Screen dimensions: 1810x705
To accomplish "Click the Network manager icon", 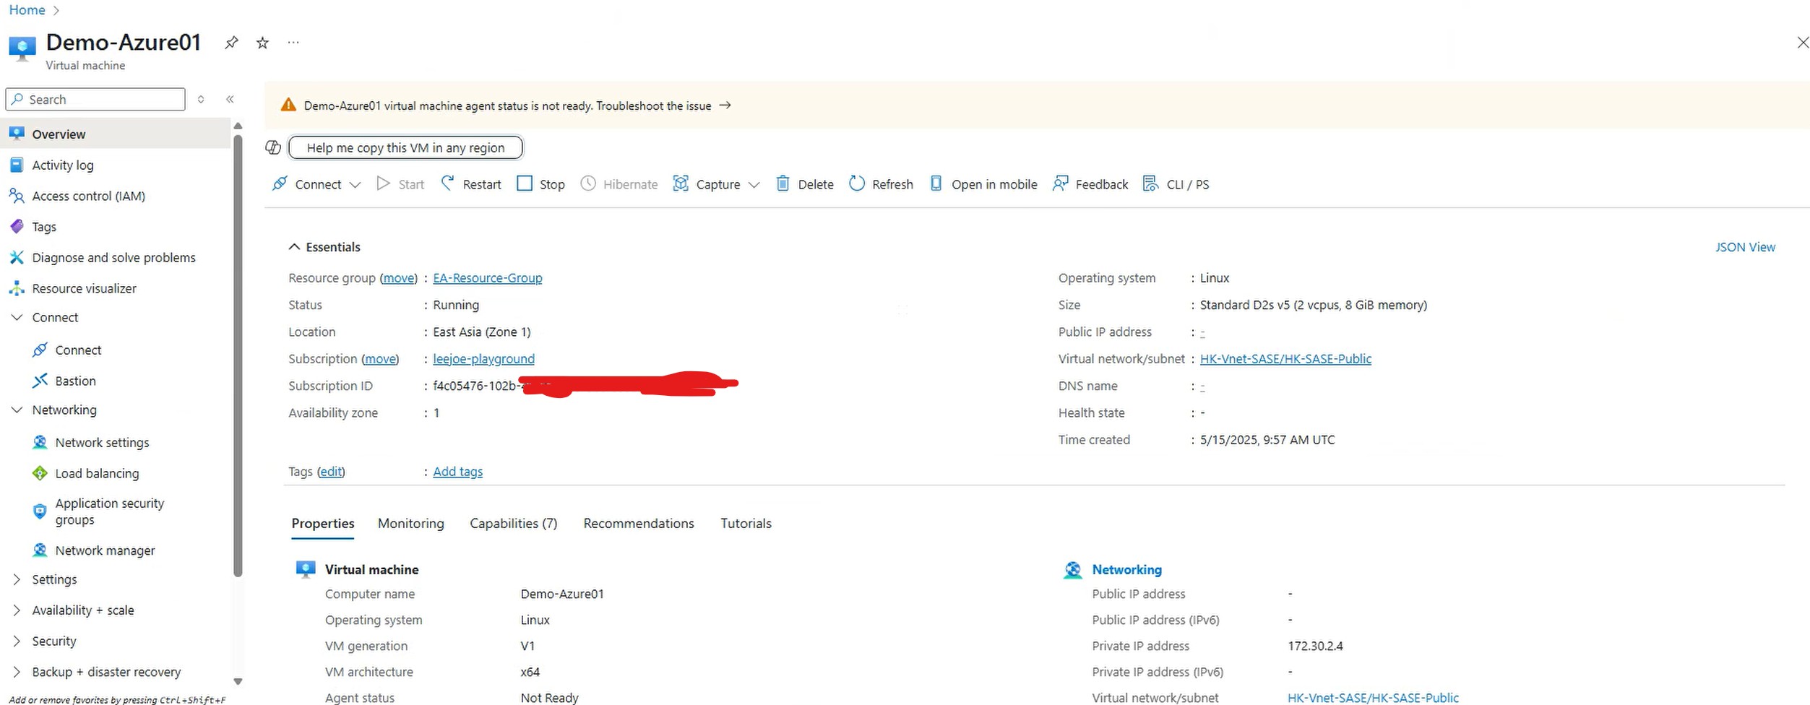I will 40,550.
